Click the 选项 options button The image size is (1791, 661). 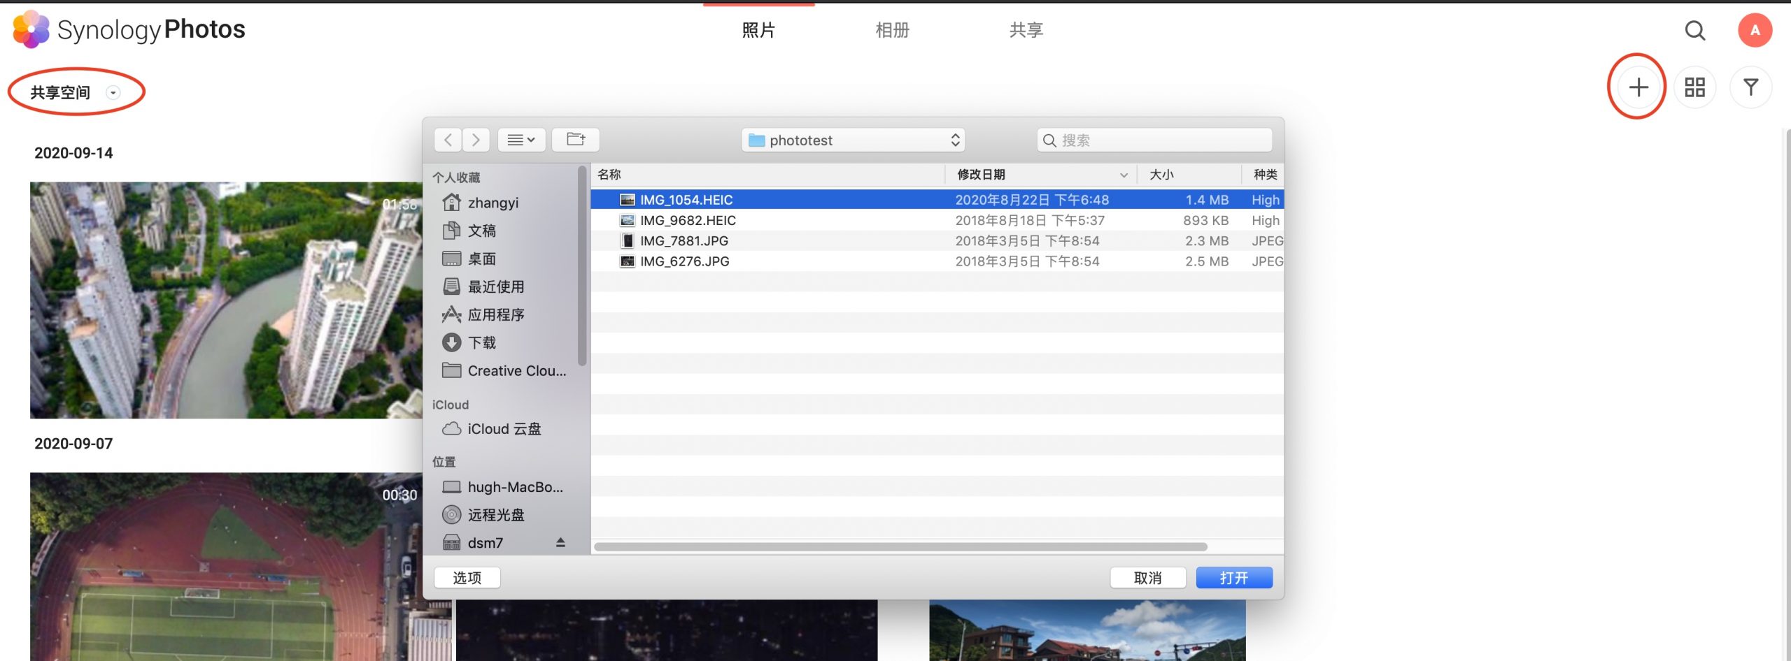(467, 577)
